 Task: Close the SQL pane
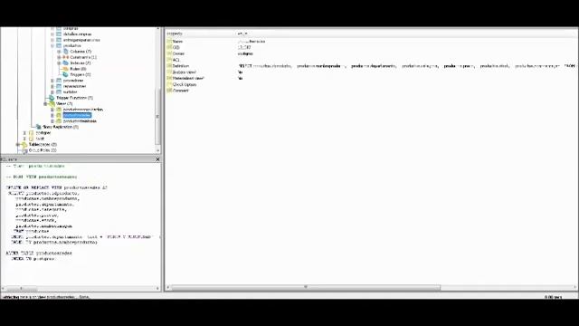tap(157, 159)
